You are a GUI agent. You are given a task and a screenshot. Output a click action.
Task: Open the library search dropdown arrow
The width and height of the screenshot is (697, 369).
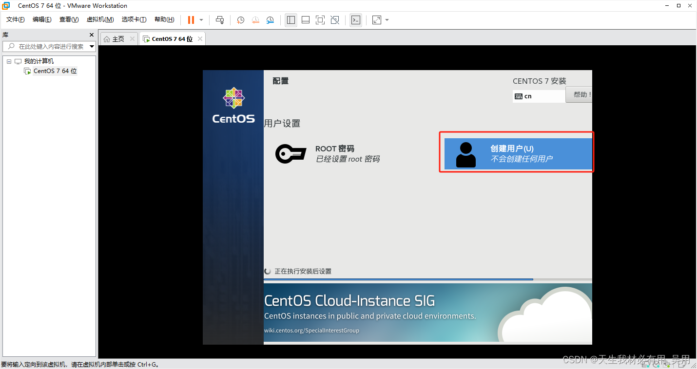(x=92, y=46)
